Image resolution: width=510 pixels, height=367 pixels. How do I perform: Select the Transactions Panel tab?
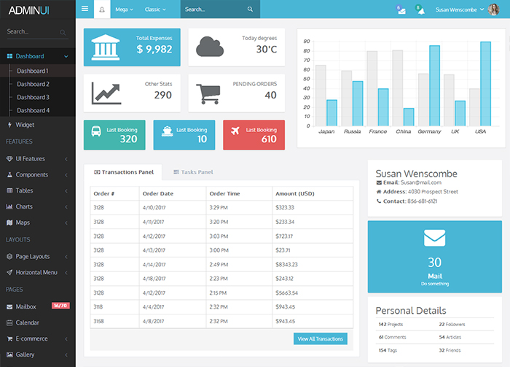[x=123, y=172]
